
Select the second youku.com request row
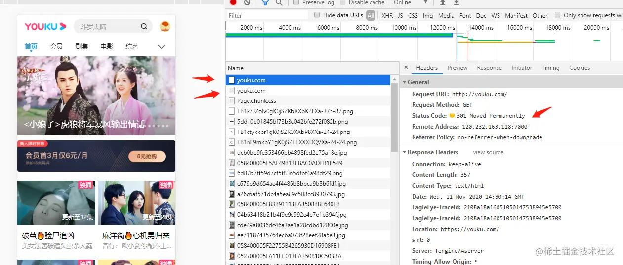[308, 91]
